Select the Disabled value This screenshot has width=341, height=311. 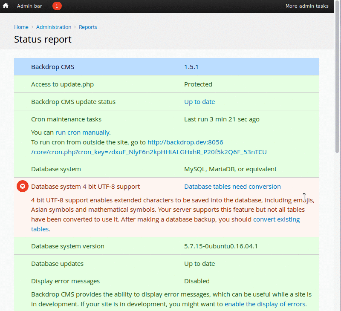click(197, 281)
